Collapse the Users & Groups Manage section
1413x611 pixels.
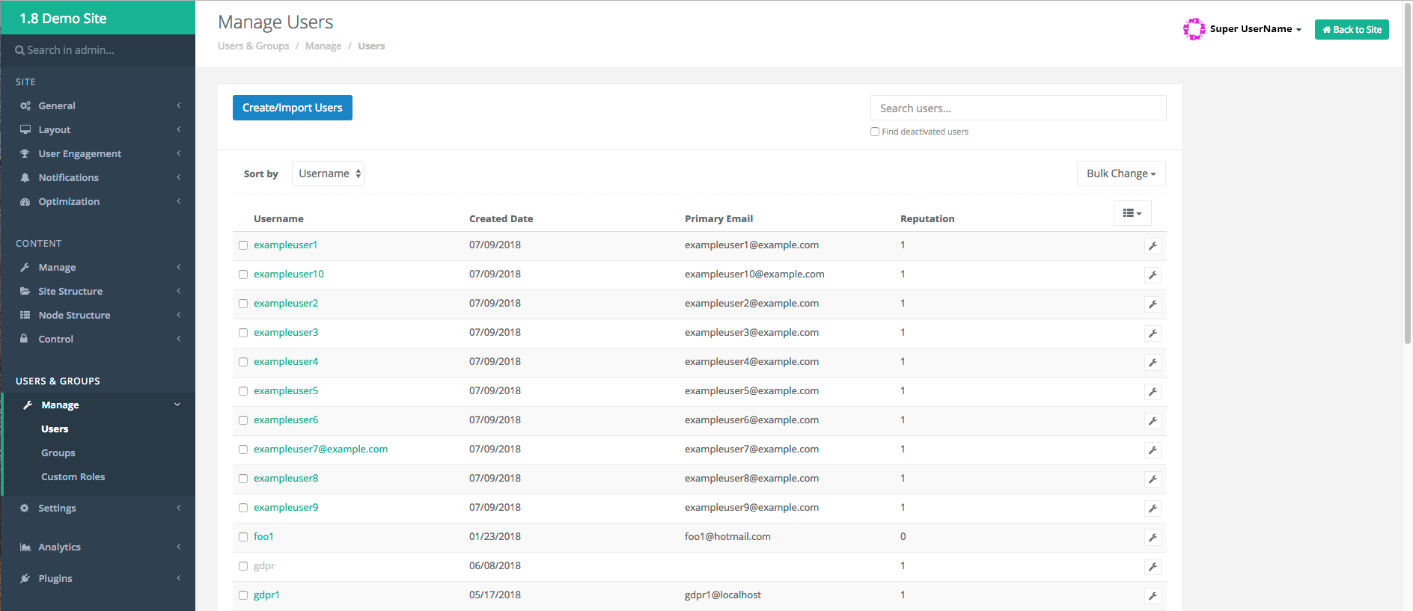98,405
